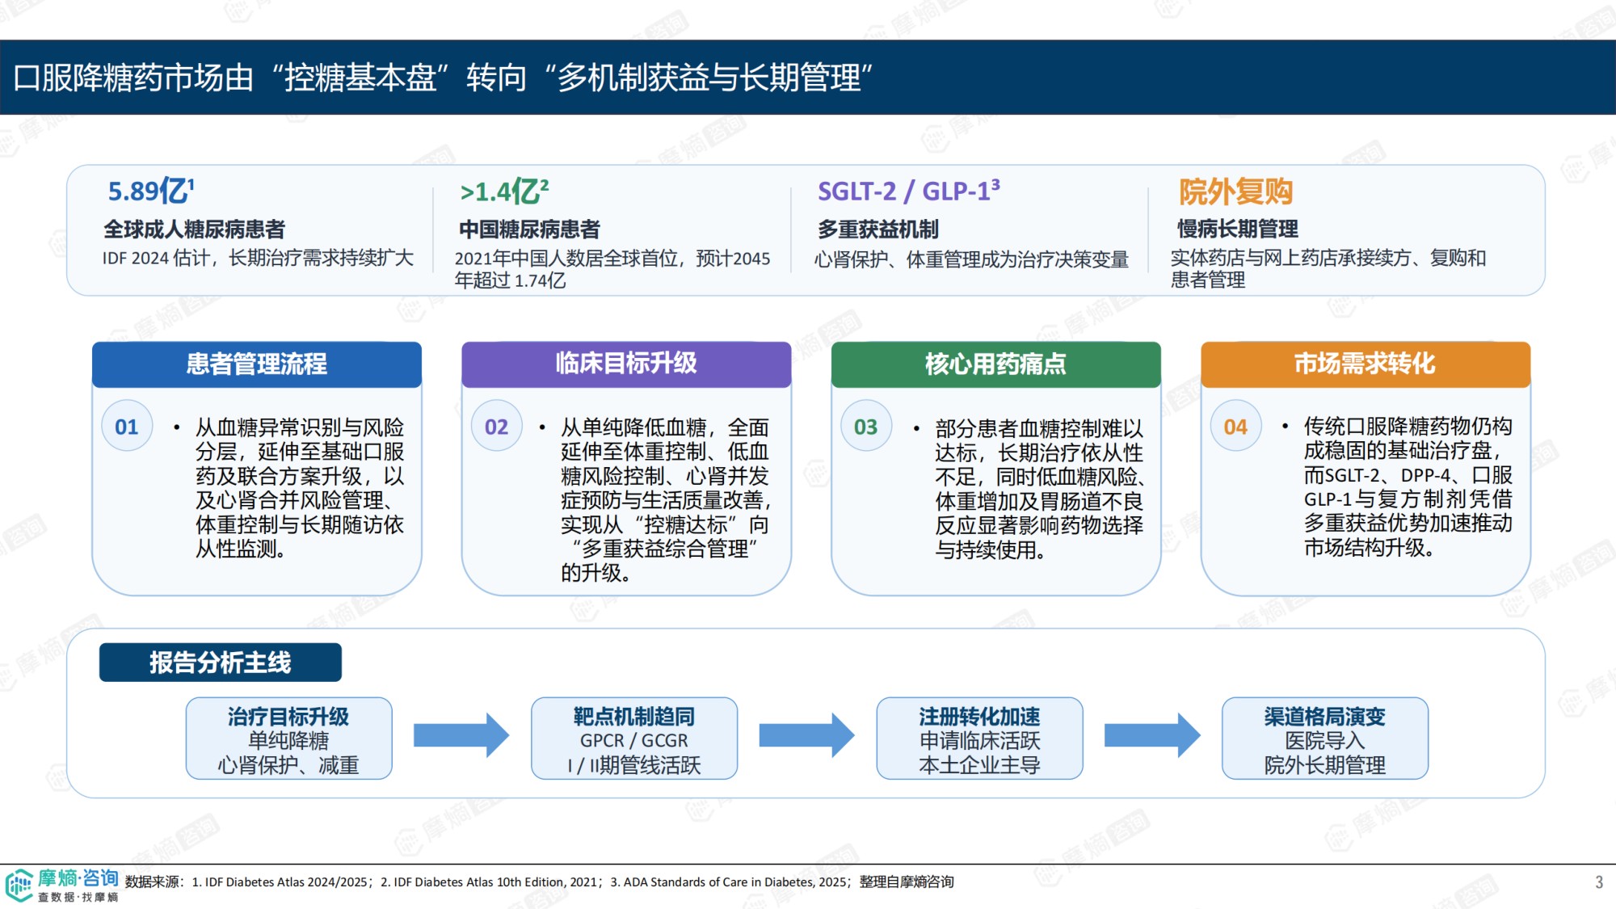The width and height of the screenshot is (1616, 909).
Task: Select the 临床目标升级 header
Action: point(626,364)
